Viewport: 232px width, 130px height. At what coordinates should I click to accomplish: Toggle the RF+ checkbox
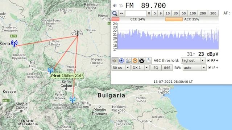point(208,60)
